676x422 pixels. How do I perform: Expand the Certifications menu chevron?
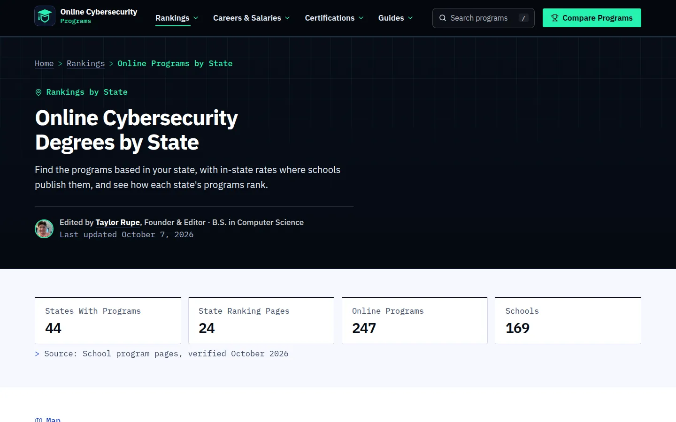(x=361, y=18)
